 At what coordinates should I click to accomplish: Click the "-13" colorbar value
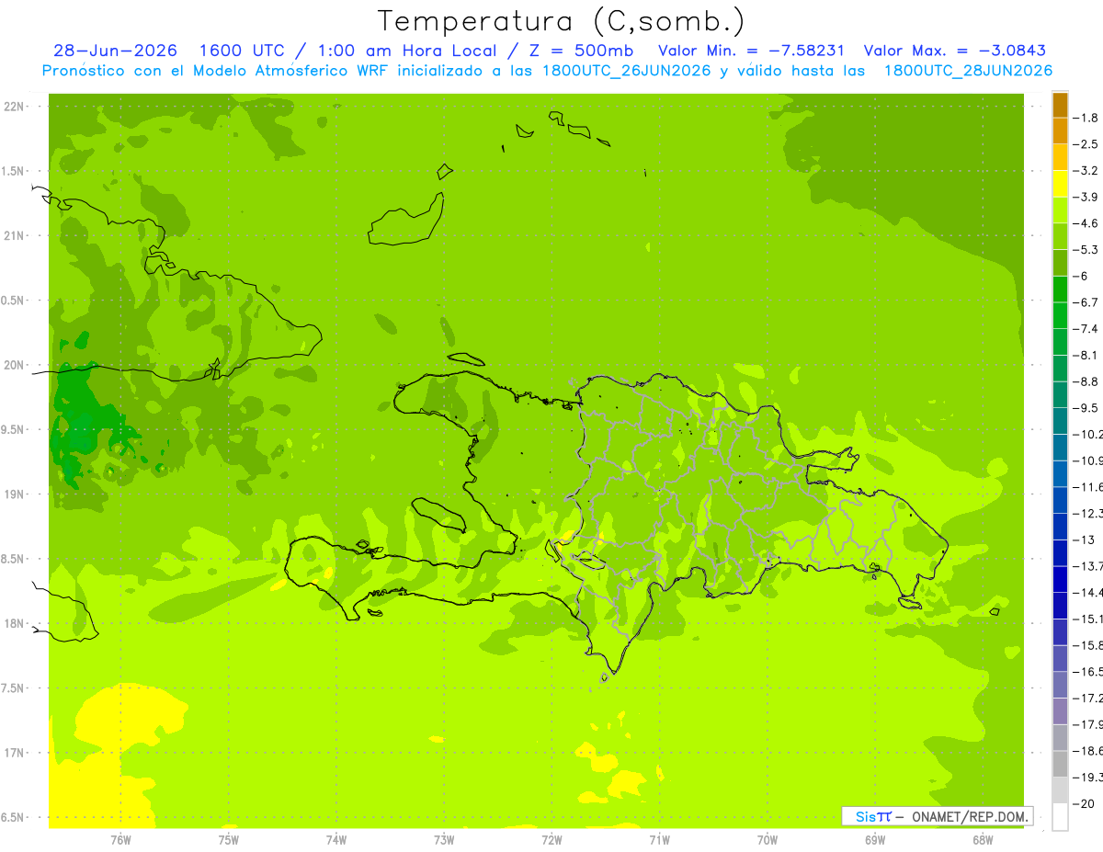(x=1085, y=540)
